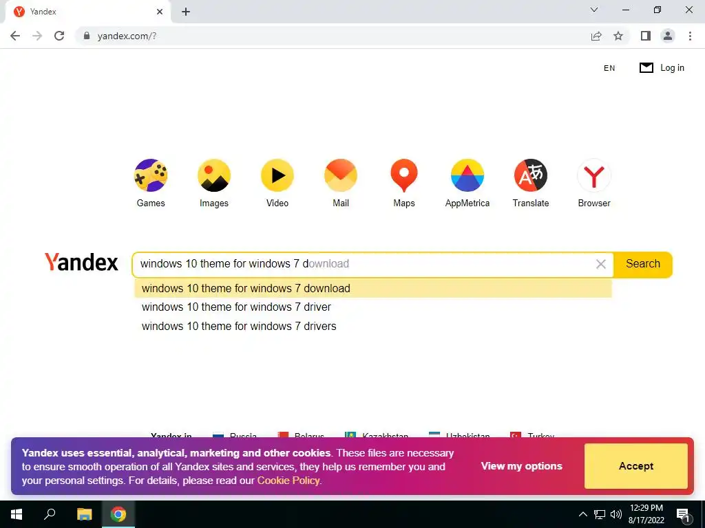Choose suggestion ending with 'driver'
This screenshot has height=528, width=705.
click(372, 307)
